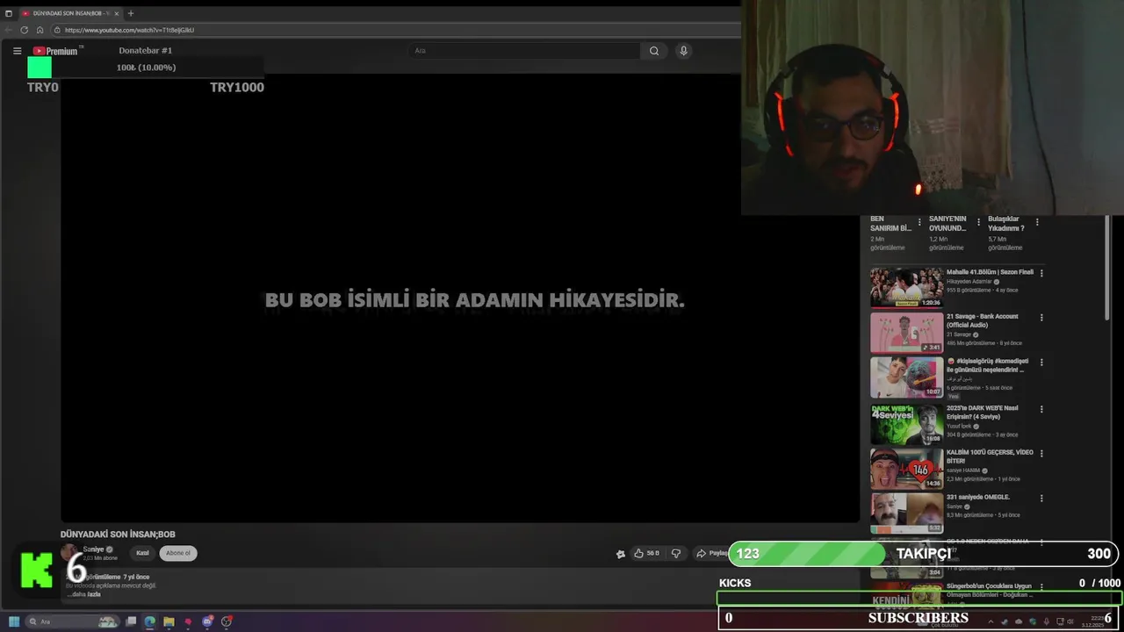Open options for KALBİM 100'Ü GEÇERSE video
Image resolution: width=1124 pixels, height=632 pixels.
tap(1041, 453)
